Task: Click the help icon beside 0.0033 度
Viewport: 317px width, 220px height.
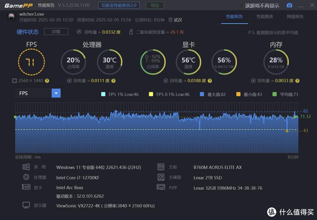Action: 297,81
